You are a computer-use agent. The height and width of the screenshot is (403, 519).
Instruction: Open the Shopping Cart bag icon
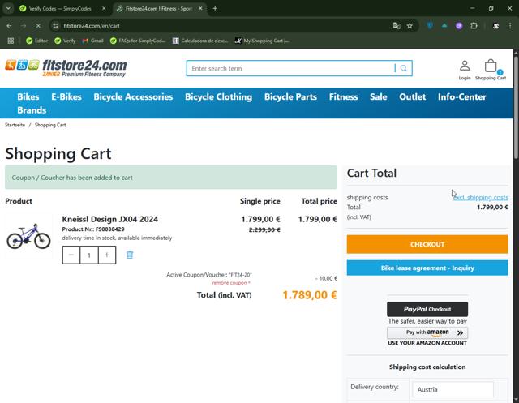point(491,70)
